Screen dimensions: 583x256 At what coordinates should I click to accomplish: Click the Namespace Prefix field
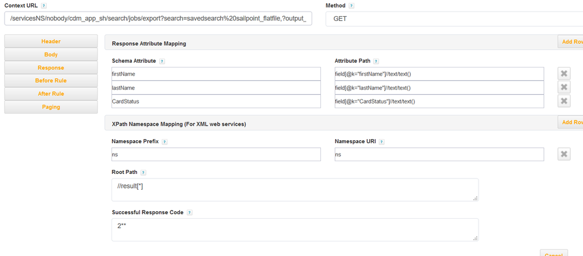click(216, 154)
